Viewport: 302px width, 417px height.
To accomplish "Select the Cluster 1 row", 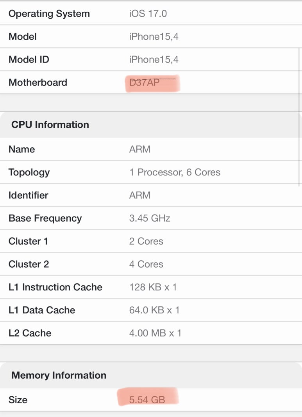I will click(151, 241).
